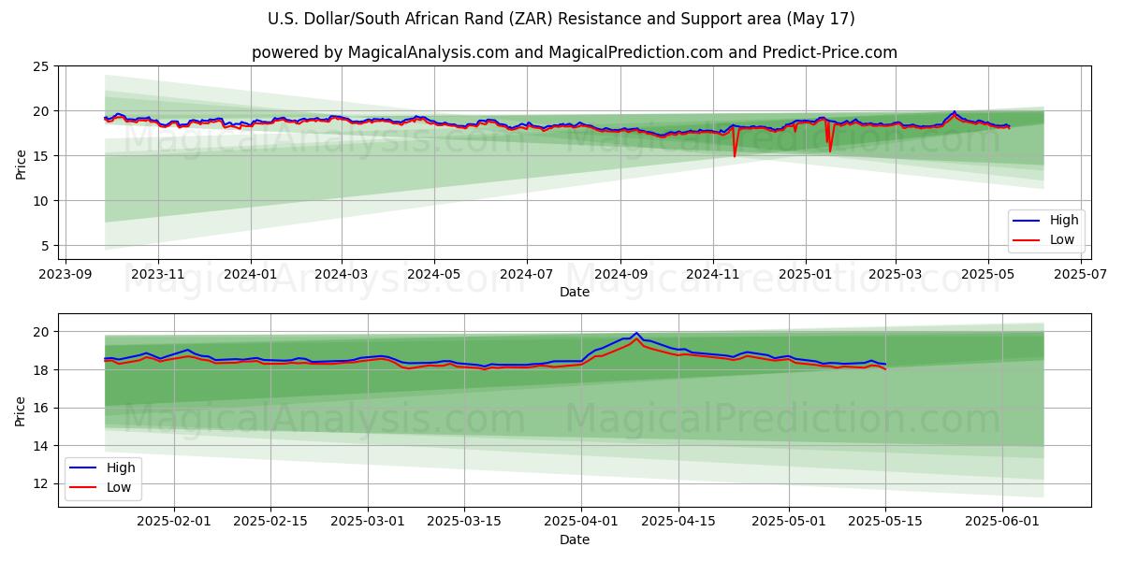Click the '2025-07' tick label
The height and width of the screenshot is (561, 1123).
(1079, 274)
